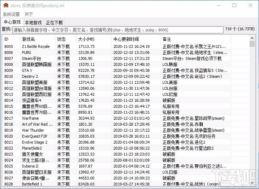Image resolution: width=259 pixels, height=189 pixels.
Task: Minimize the story window
Action: coord(219,6)
